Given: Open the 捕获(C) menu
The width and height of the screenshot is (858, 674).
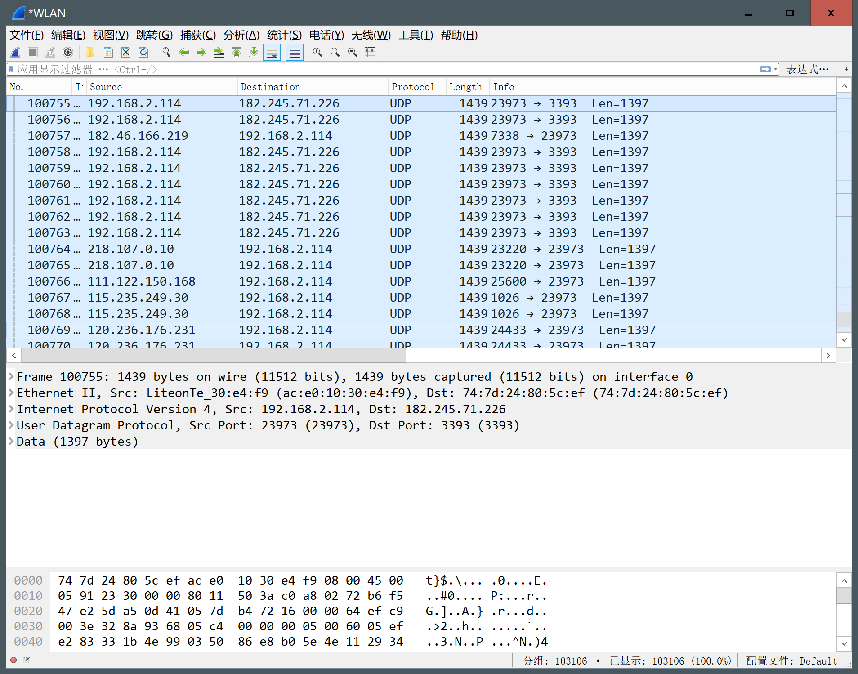Looking at the screenshot, I should (198, 35).
